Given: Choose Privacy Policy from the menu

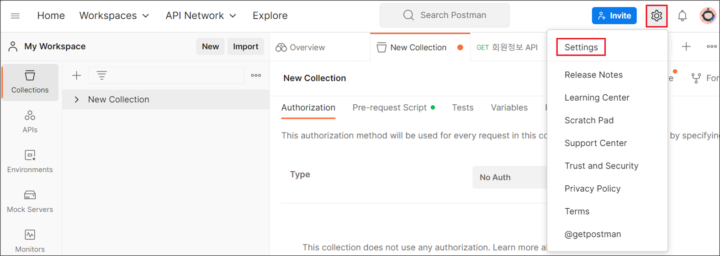Looking at the screenshot, I should pos(593,189).
